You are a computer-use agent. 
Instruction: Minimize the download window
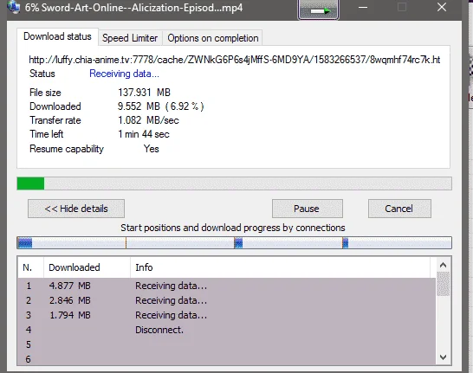(x=363, y=7)
